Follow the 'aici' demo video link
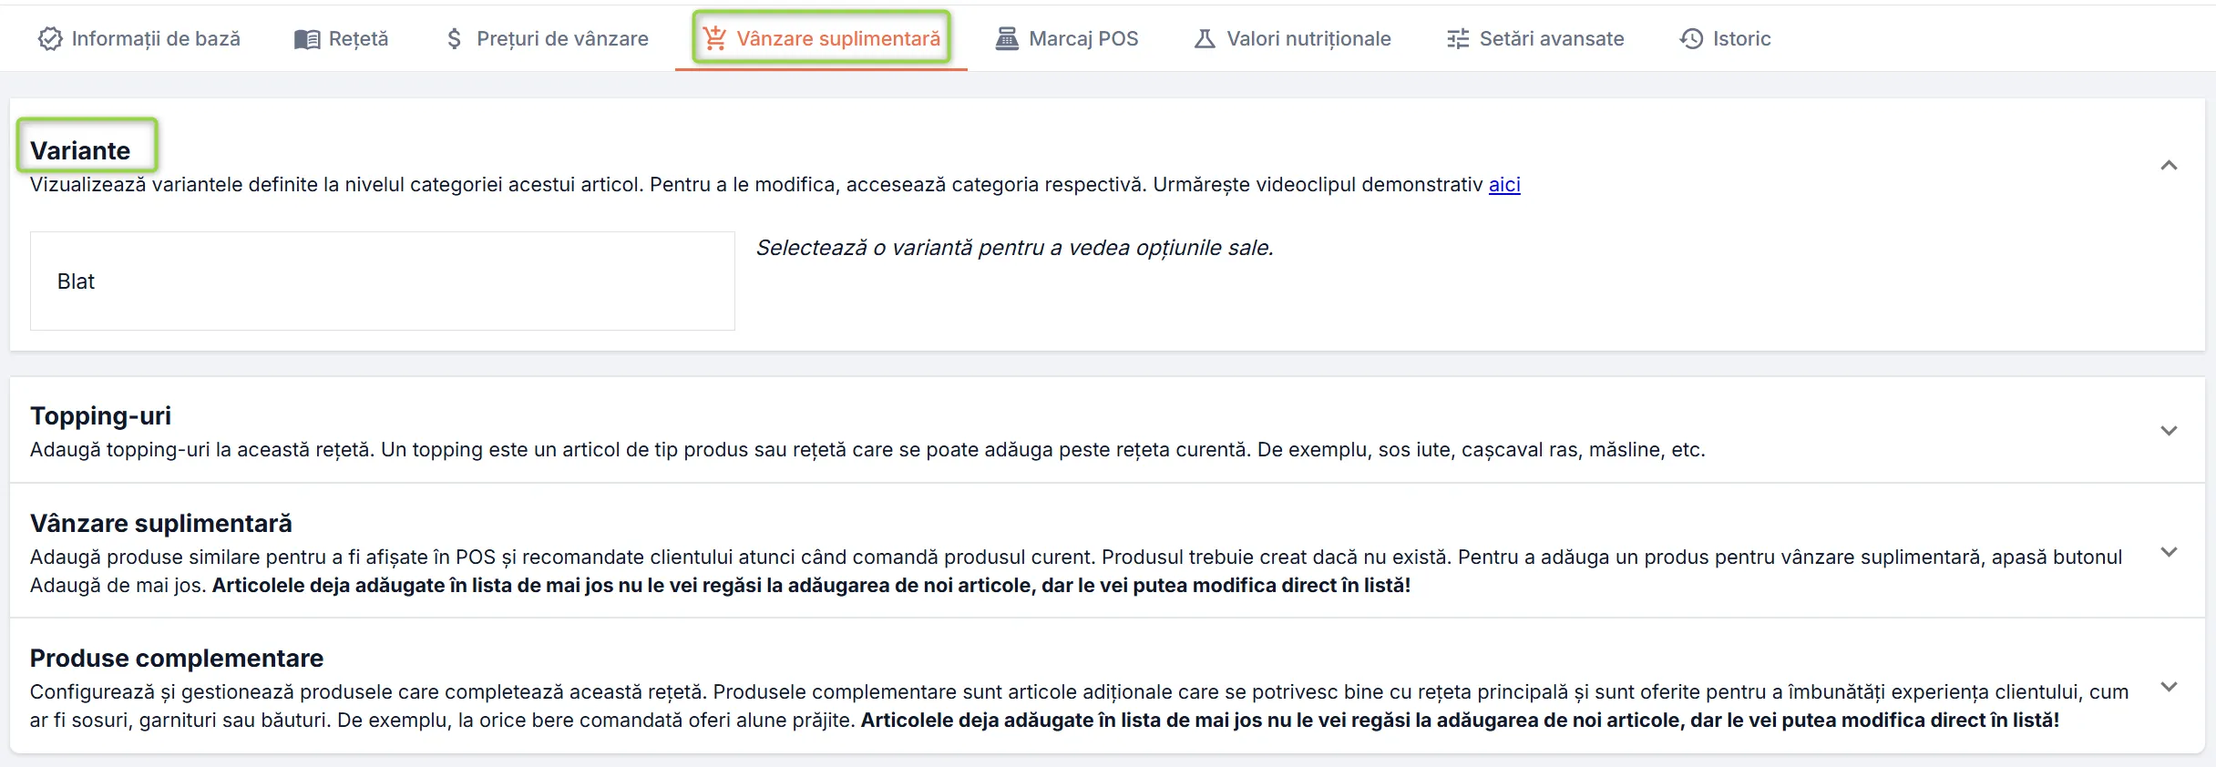This screenshot has height=767, width=2216. pyautogui.click(x=1504, y=185)
